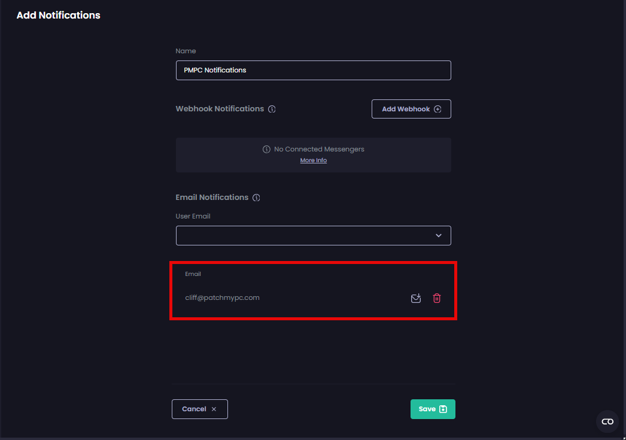Click the CO circular icon at bottom right

(607, 421)
